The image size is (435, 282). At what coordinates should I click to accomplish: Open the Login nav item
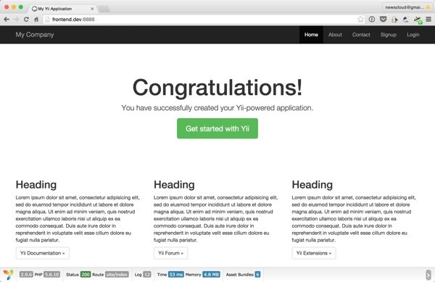[x=413, y=35]
